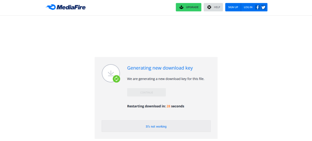
Task: Choose LOG IN in the header
Action: [x=248, y=7]
